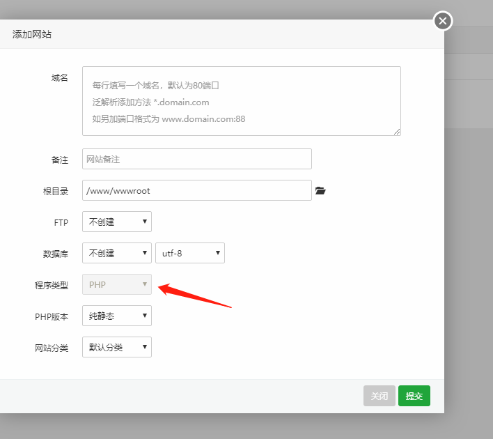This screenshot has height=439, width=493.
Task: Open the utf-8 encoding dropdown
Action: point(189,253)
